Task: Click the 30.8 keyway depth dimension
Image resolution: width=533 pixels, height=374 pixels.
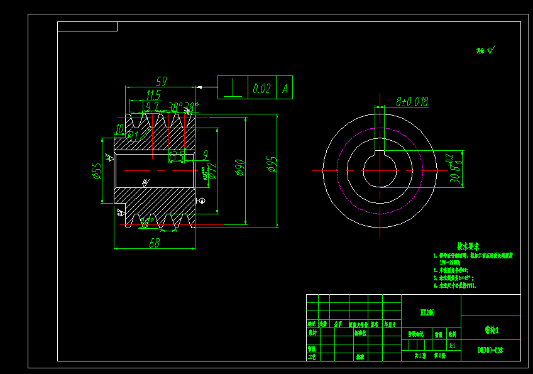Action: click(x=456, y=168)
